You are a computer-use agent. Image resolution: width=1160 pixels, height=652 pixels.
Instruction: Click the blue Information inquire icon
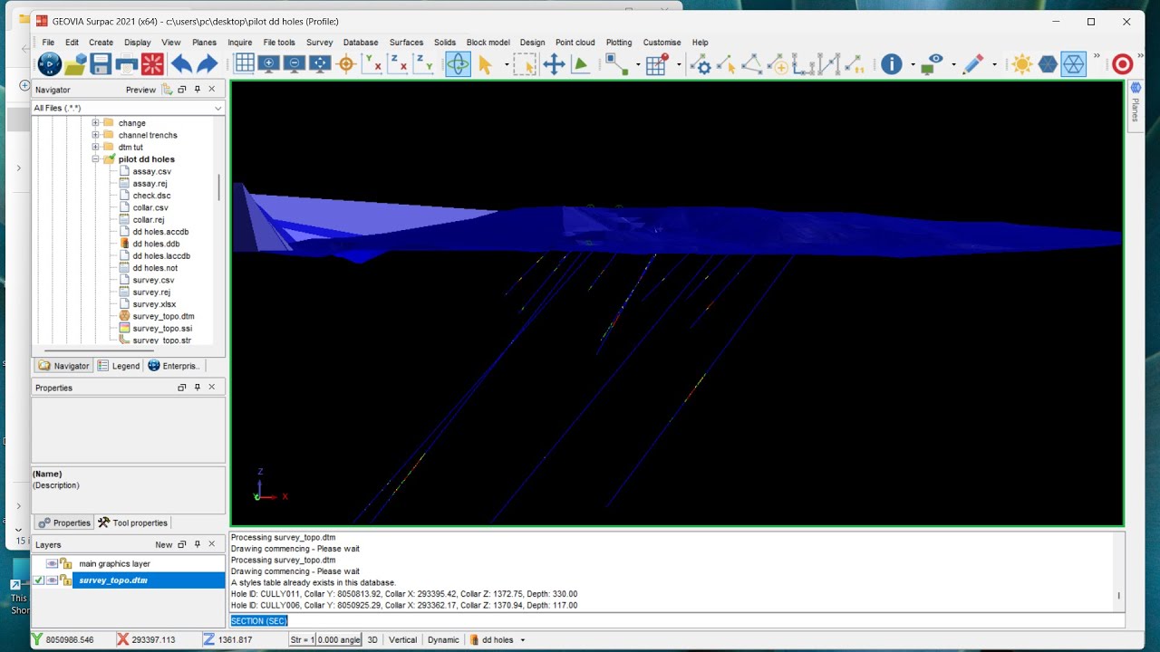click(892, 64)
